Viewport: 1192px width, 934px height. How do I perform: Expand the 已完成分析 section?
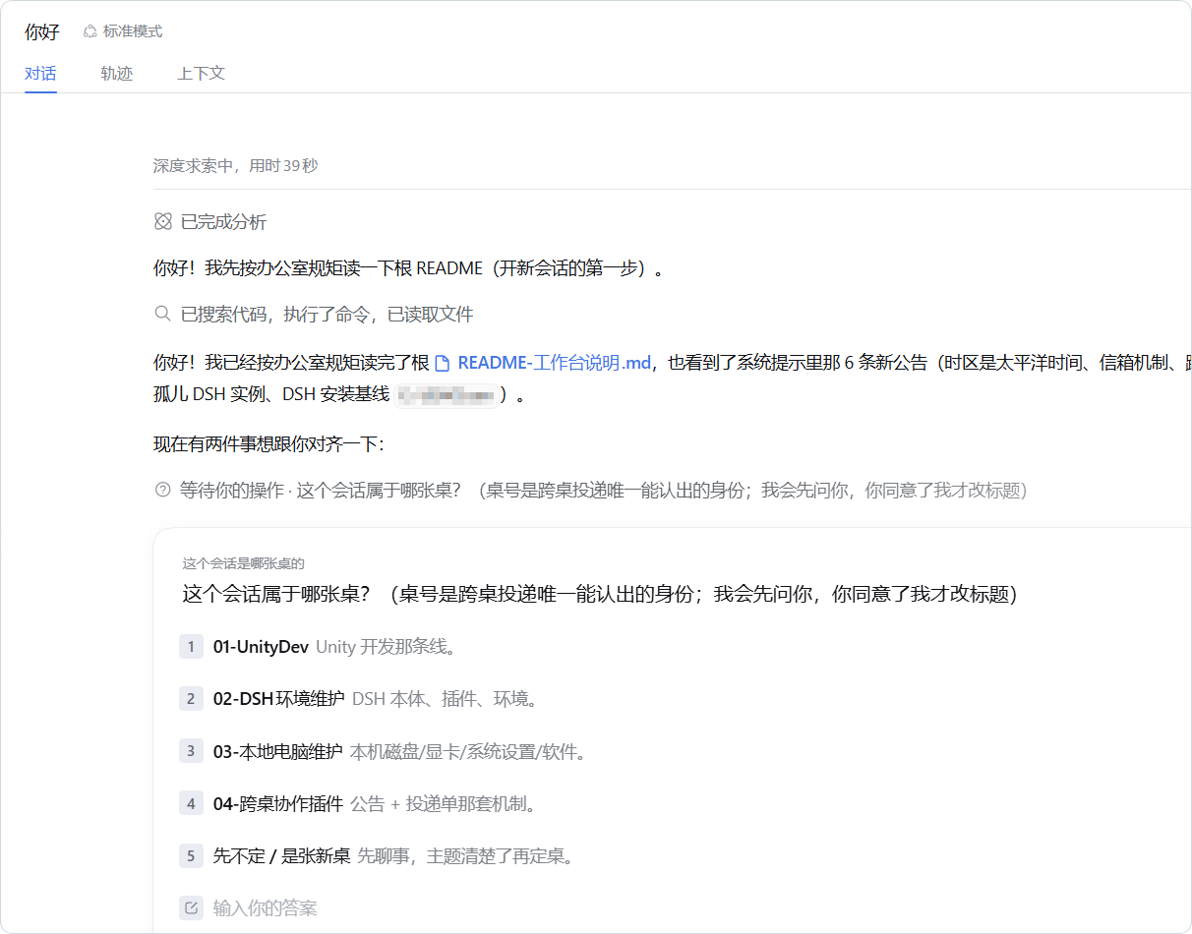click(223, 222)
